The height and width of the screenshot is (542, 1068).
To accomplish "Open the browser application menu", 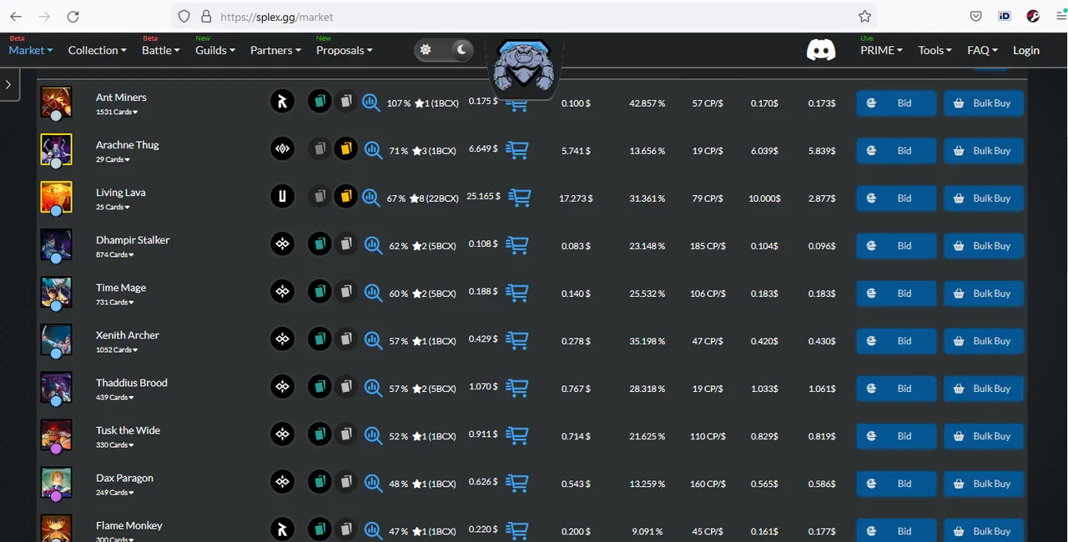I will tap(1061, 17).
